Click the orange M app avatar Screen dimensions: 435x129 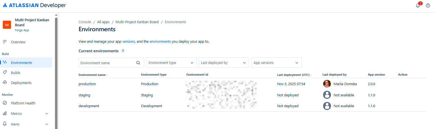tap(7, 25)
